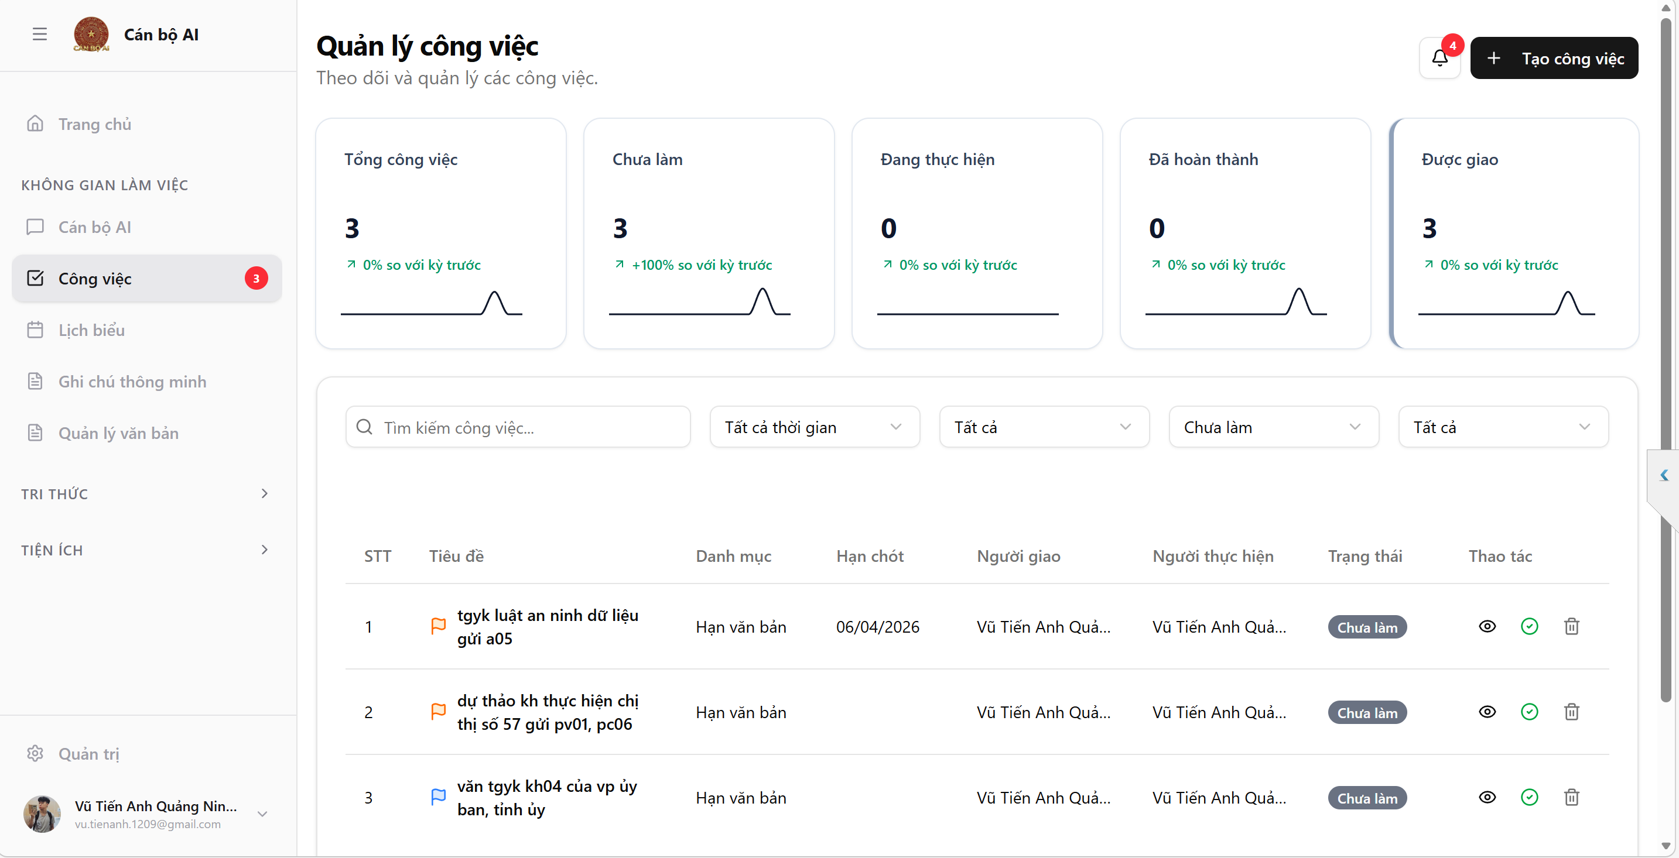Click task title 'tgyk luật an ninh dữ liệu gửi a05'
The width and height of the screenshot is (1679, 858).
548,626
